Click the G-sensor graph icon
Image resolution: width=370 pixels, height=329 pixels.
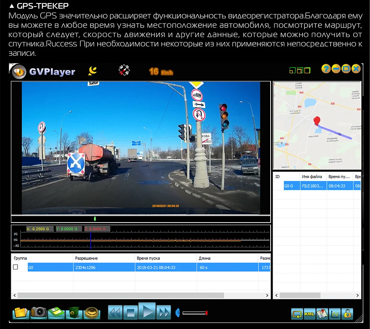pyautogui.click(x=335, y=314)
